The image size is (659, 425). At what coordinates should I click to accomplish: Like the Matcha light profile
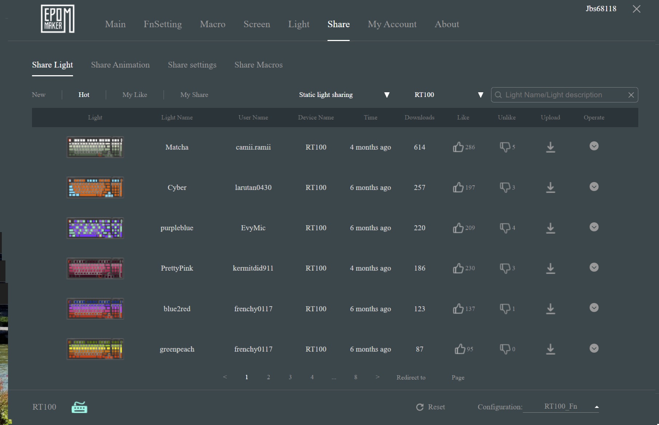[x=458, y=147]
